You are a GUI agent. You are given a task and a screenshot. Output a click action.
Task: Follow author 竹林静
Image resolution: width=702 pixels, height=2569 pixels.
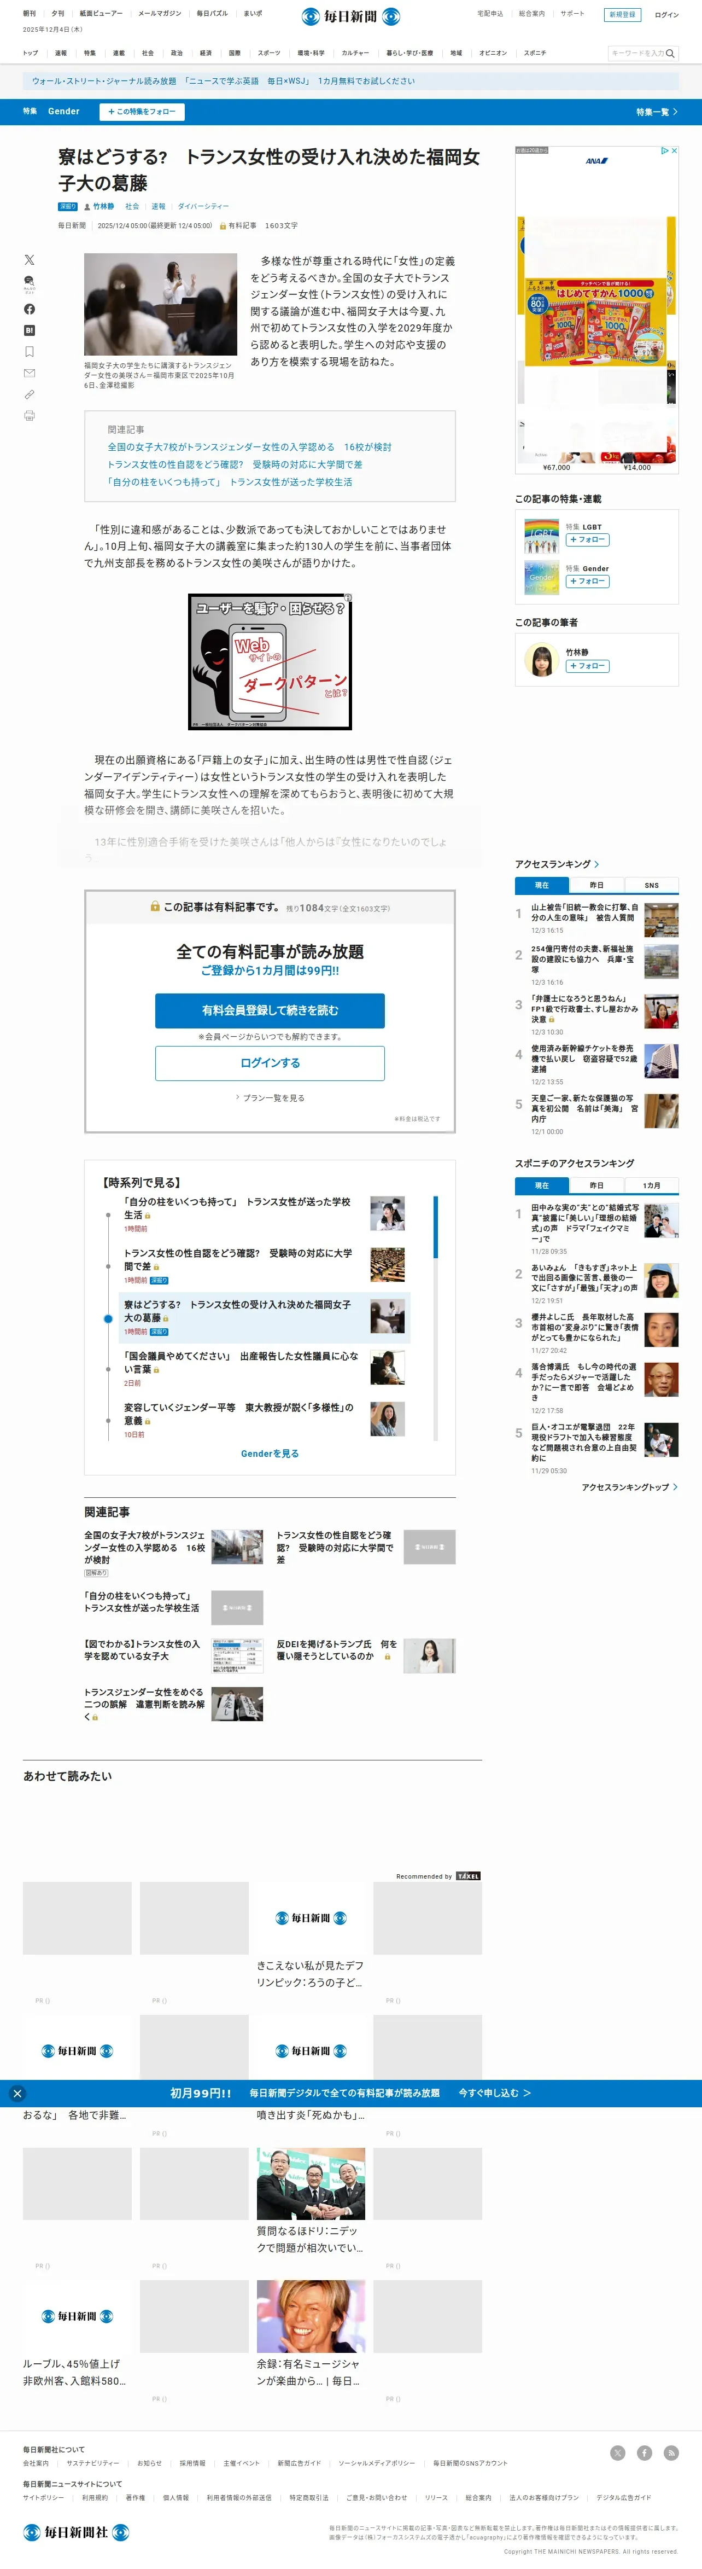587,666
